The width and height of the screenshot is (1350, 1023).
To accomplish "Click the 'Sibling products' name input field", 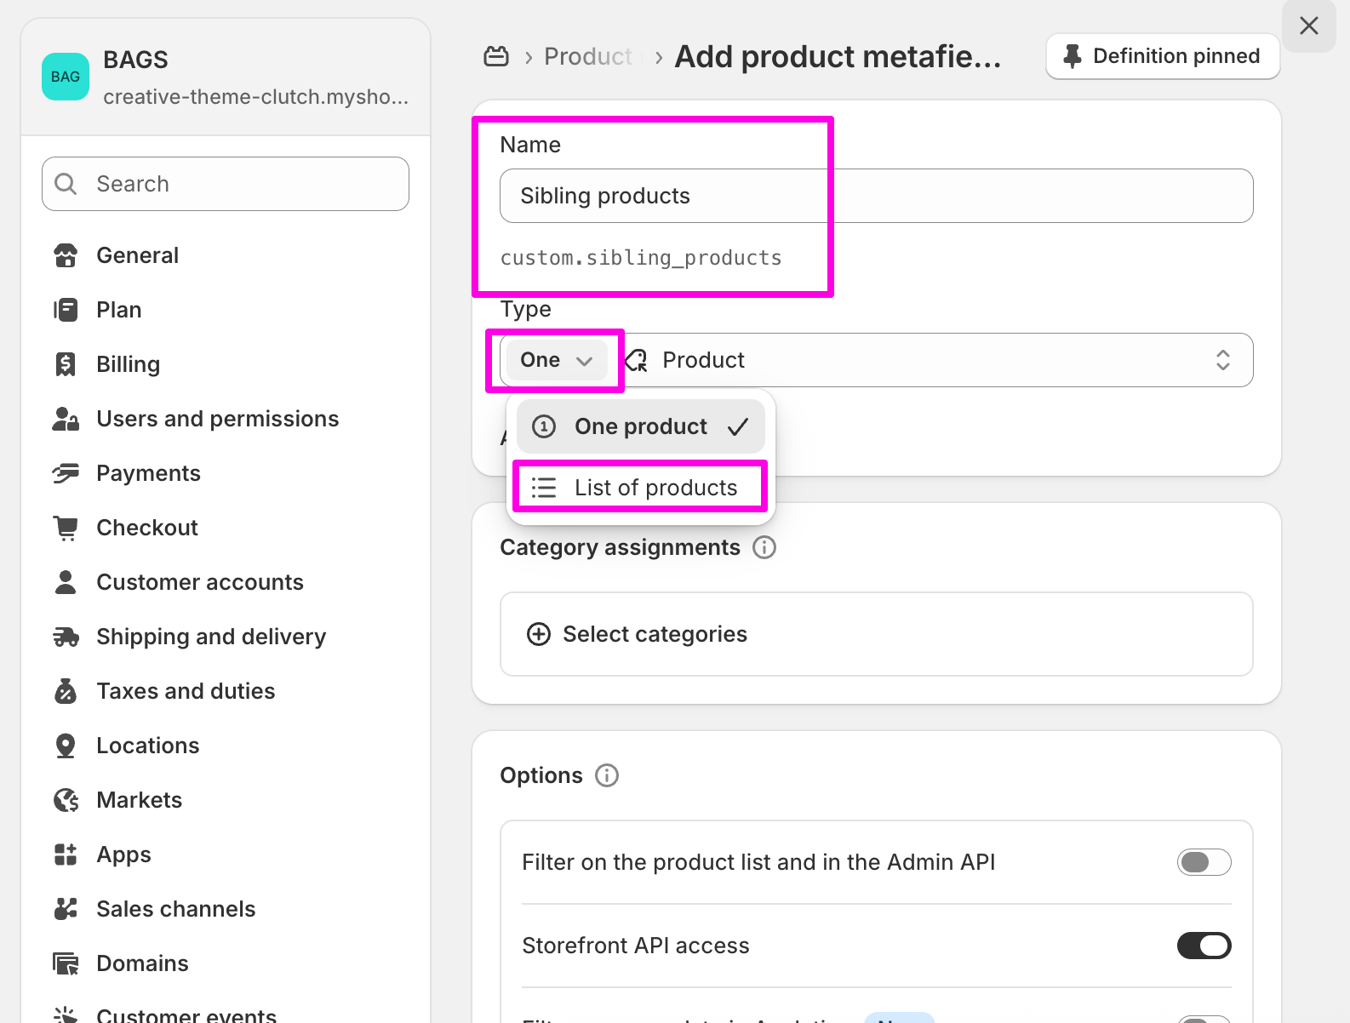I will 876,196.
